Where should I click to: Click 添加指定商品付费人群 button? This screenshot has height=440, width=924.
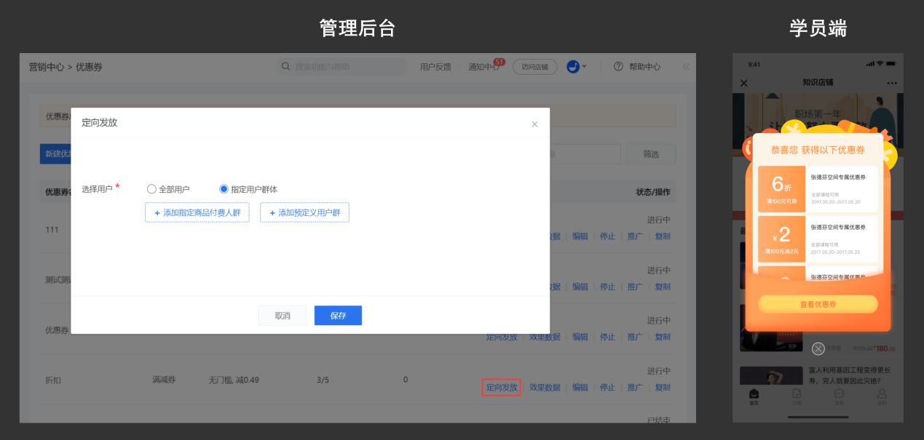click(x=197, y=213)
